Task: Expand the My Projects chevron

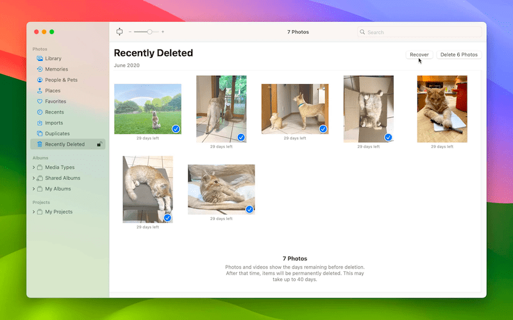Action: coord(34,212)
